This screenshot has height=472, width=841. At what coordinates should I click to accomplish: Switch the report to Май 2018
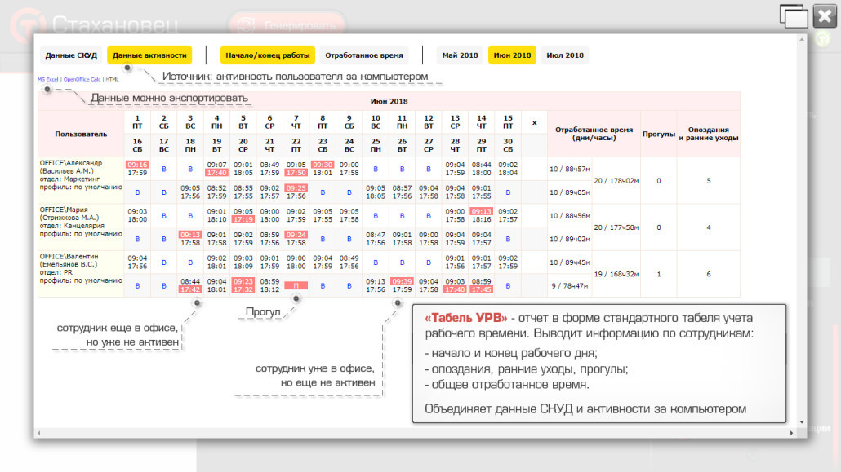click(460, 55)
